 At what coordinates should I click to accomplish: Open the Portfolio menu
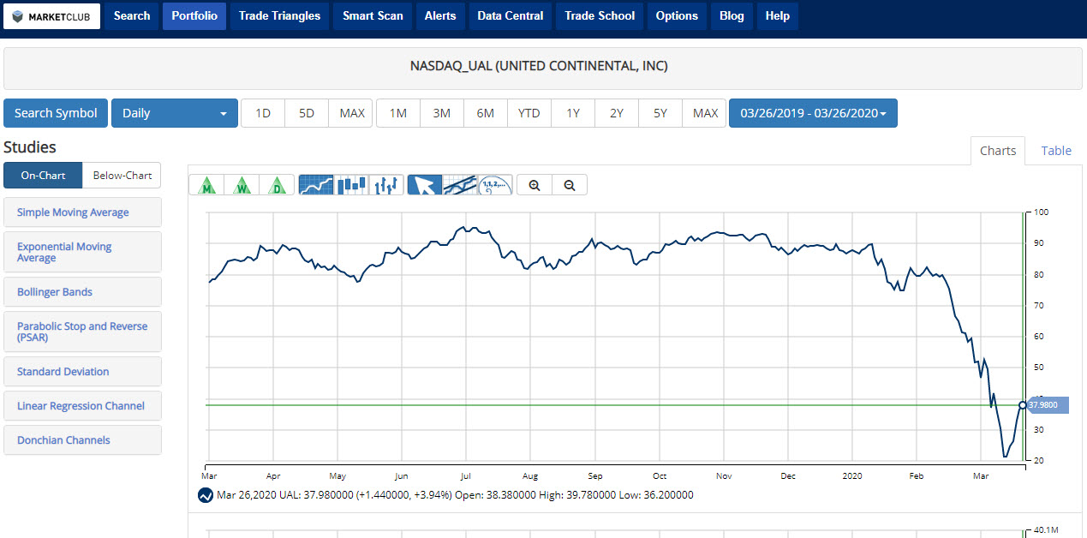coord(194,16)
